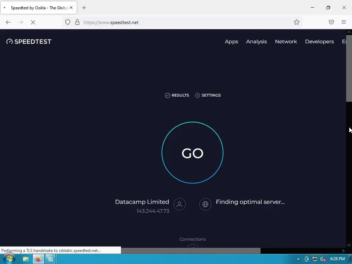Click the Datacamp Limited provider name
The image size is (352, 264).
[142, 202]
